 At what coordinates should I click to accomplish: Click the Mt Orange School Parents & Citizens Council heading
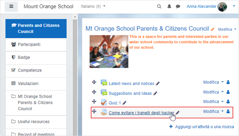click(x=147, y=29)
